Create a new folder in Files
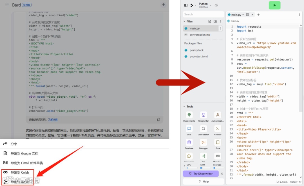Screen dimensions: 304x186 [215, 21]
